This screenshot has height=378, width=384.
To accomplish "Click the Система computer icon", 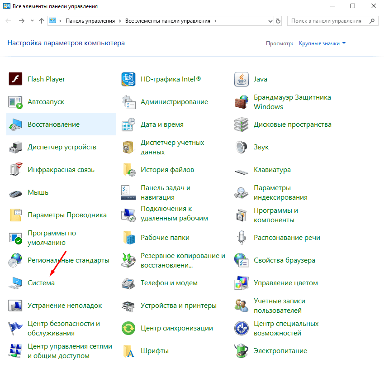I will point(15,283).
